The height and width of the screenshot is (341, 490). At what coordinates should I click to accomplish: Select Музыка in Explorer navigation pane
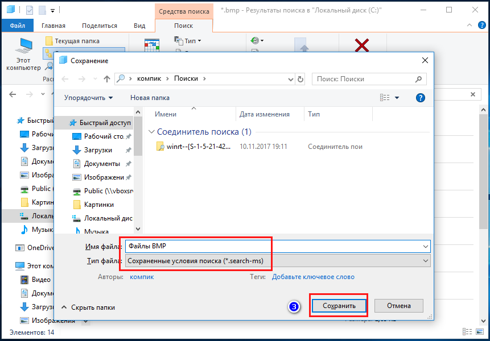(x=36, y=230)
